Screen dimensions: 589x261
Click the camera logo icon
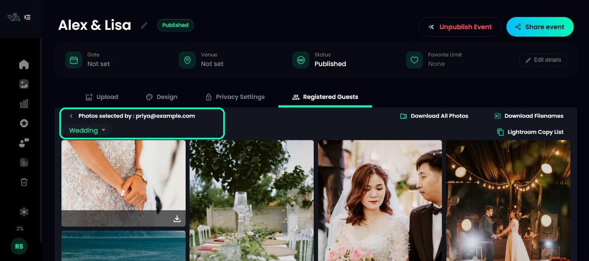[x=14, y=17]
